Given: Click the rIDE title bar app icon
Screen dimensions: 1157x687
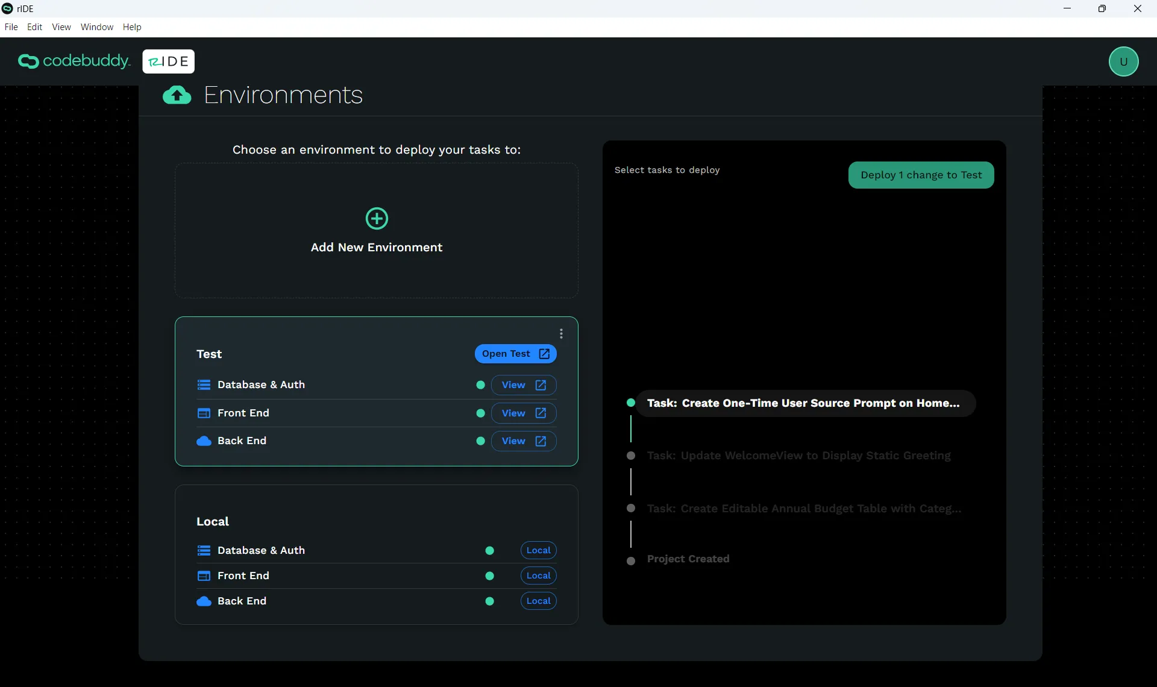Looking at the screenshot, I should pos(7,8).
